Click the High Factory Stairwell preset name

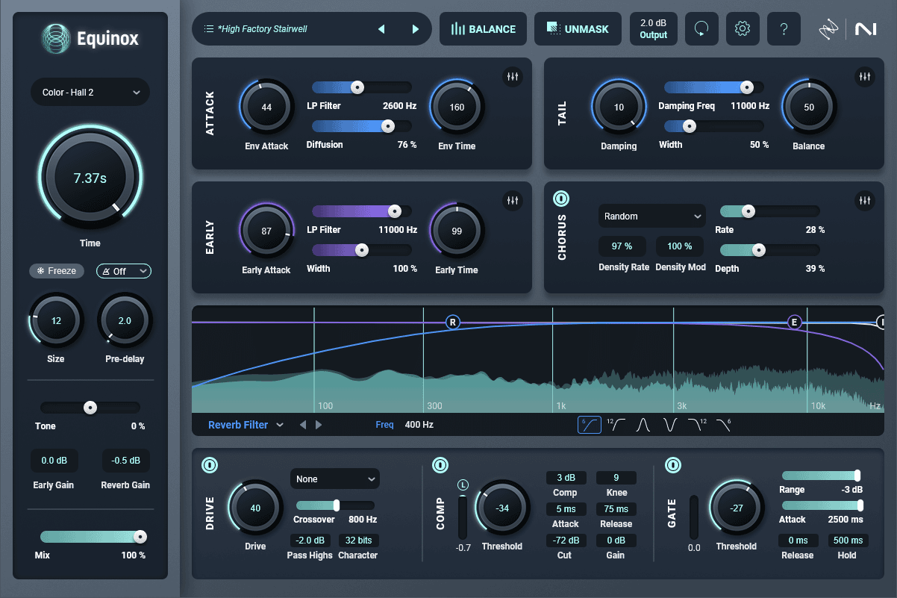point(263,29)
